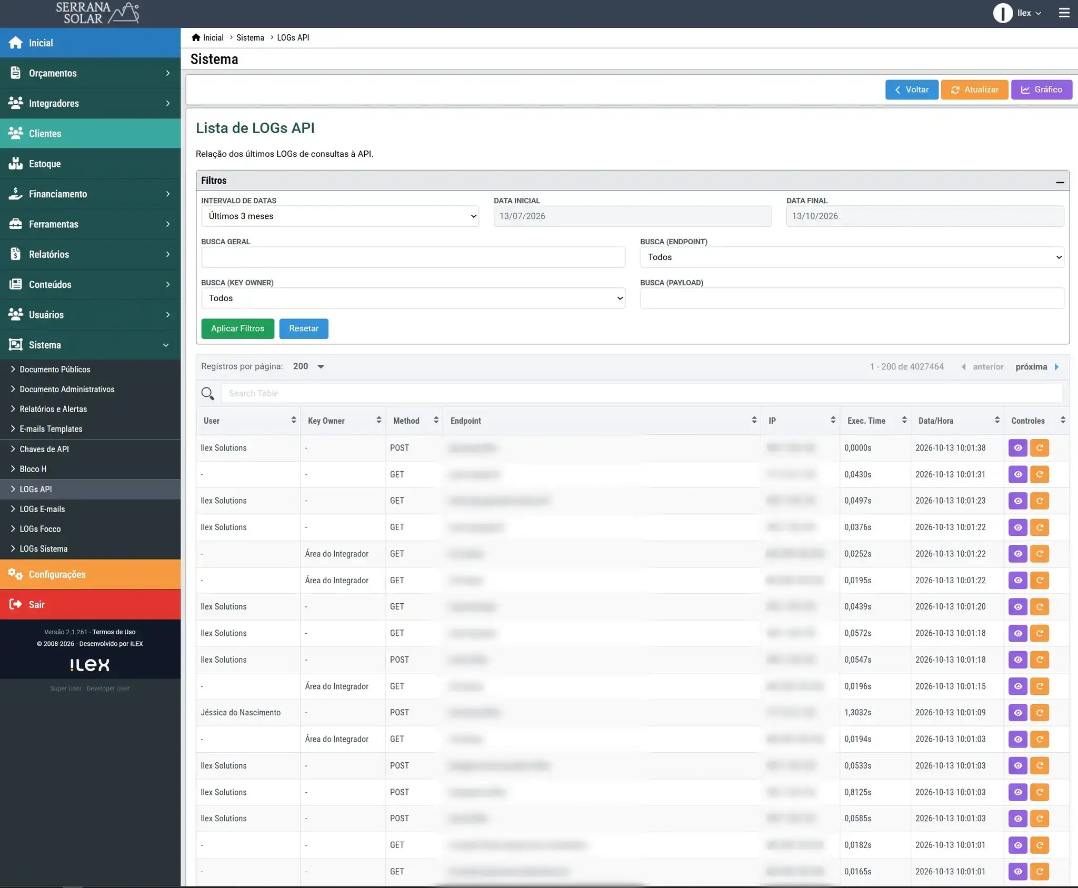
Task: Click the magnifier icon beside Search Table
Action: coord(207,393)
